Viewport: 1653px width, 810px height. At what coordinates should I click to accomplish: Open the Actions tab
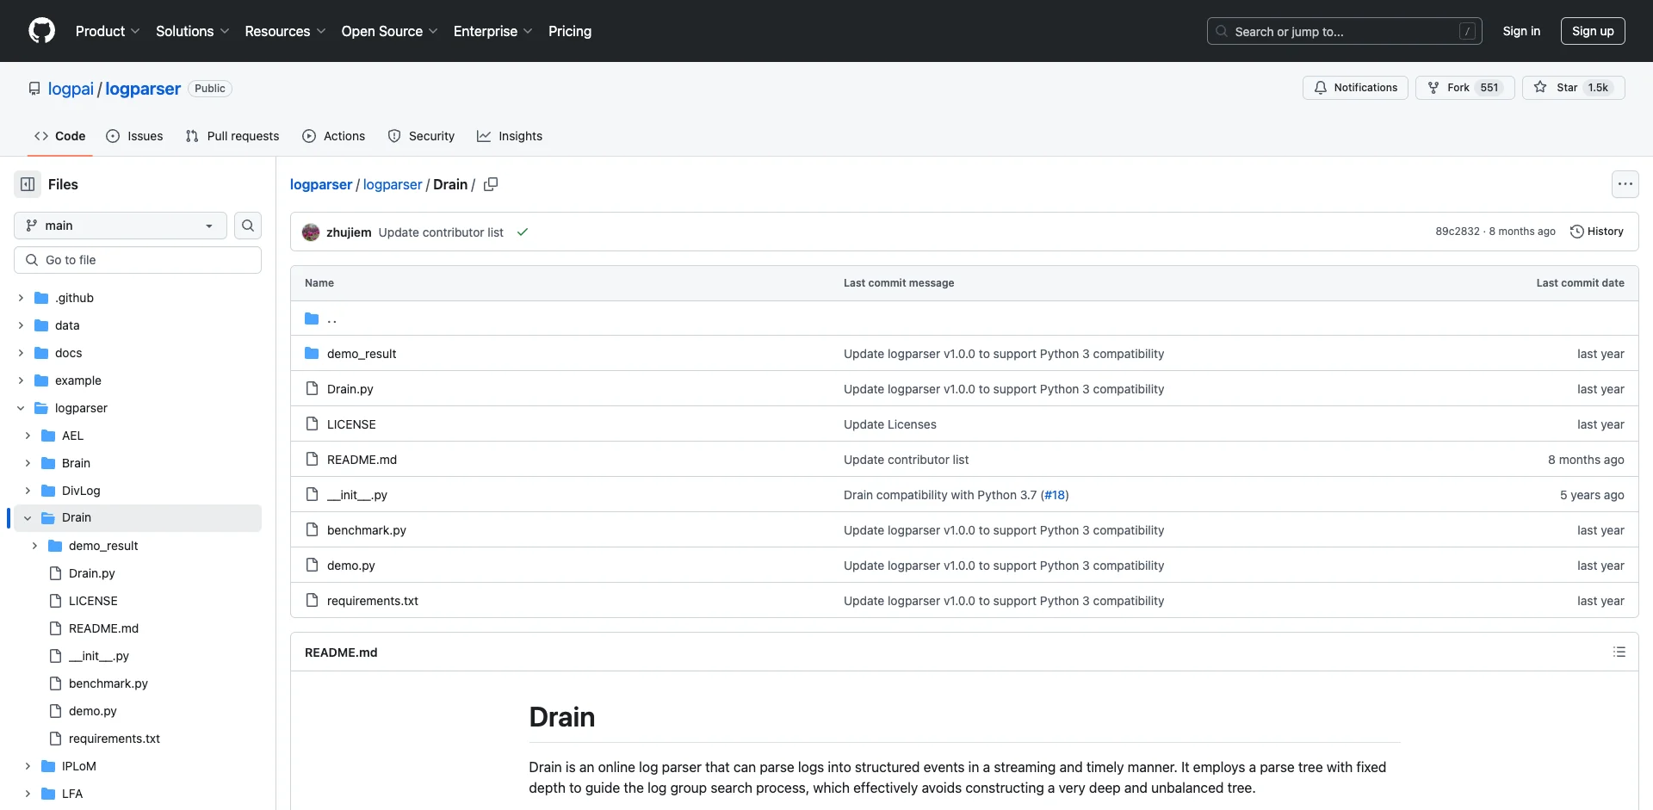tap(334, 136)
